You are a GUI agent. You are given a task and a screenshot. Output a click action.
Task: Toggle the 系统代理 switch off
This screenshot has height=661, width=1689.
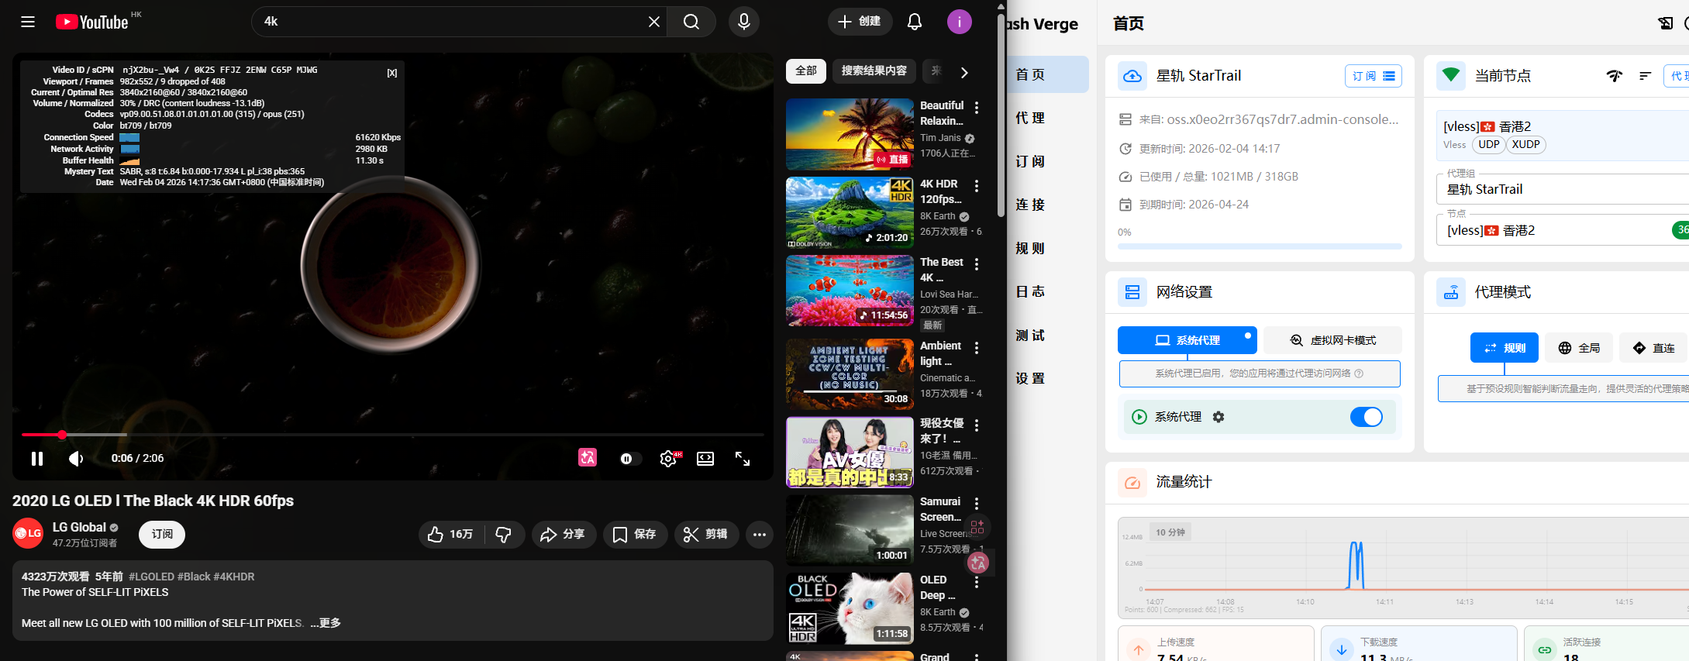pos(1365,417)
